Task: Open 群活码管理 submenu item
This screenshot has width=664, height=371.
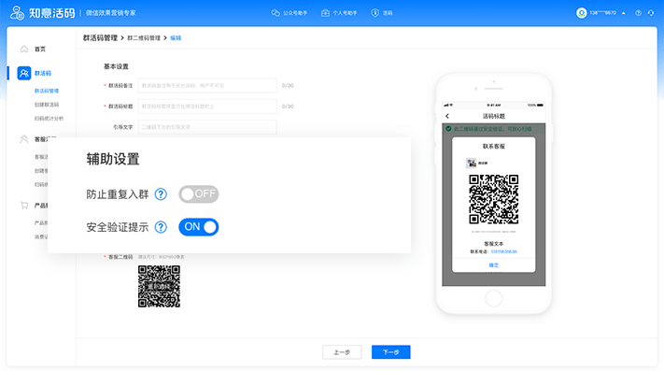Action: point(47,91)
